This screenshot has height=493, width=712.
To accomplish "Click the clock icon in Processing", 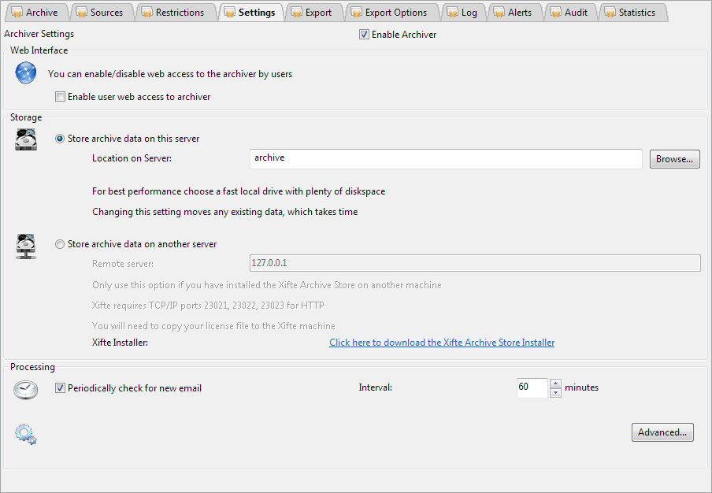I will [x=26, y=389].
